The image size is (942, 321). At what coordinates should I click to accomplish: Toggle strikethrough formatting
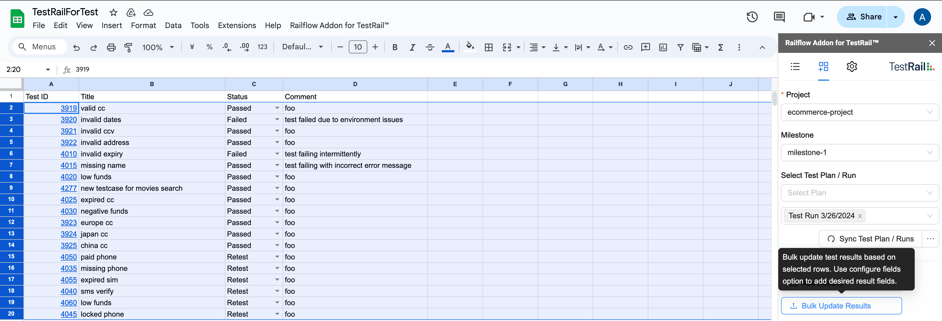(x=430, y=47)
